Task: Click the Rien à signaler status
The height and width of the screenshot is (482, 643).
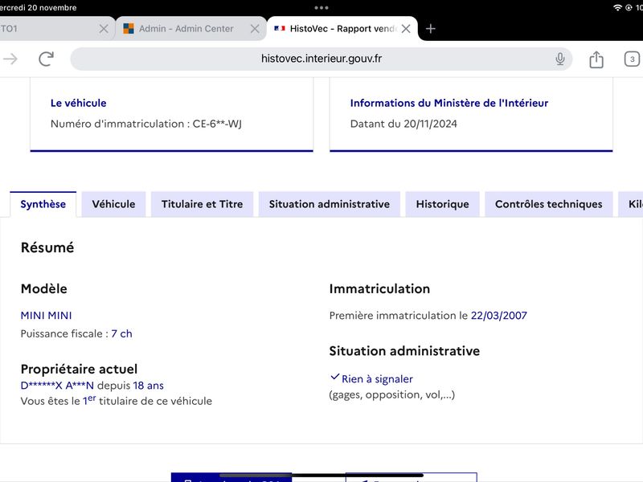Action: (x=377, y=379)
